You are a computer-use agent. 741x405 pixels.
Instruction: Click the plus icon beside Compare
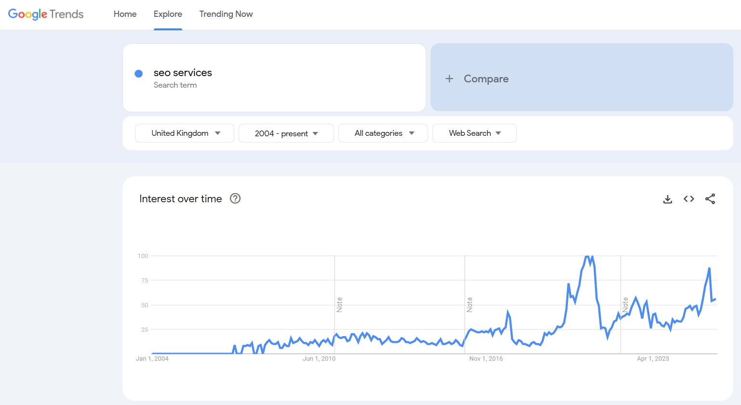[449, 78]
